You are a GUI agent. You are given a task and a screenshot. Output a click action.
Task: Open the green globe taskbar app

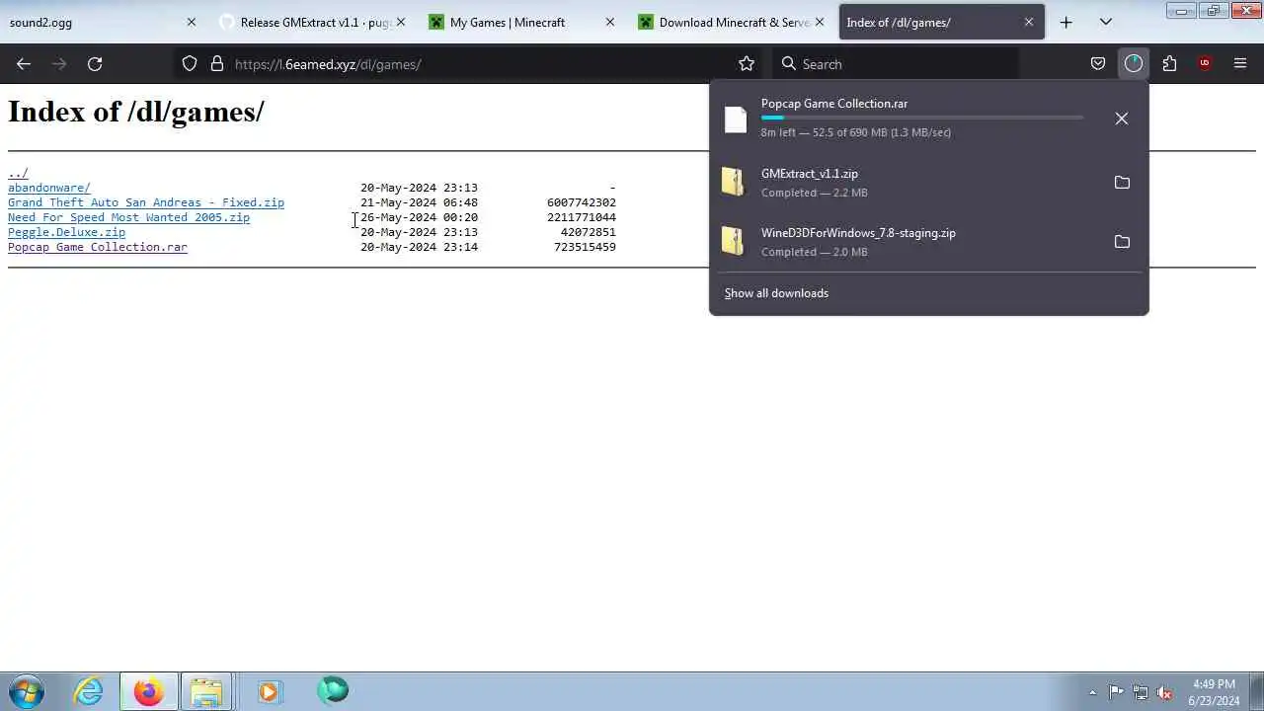tap(333, 691)
